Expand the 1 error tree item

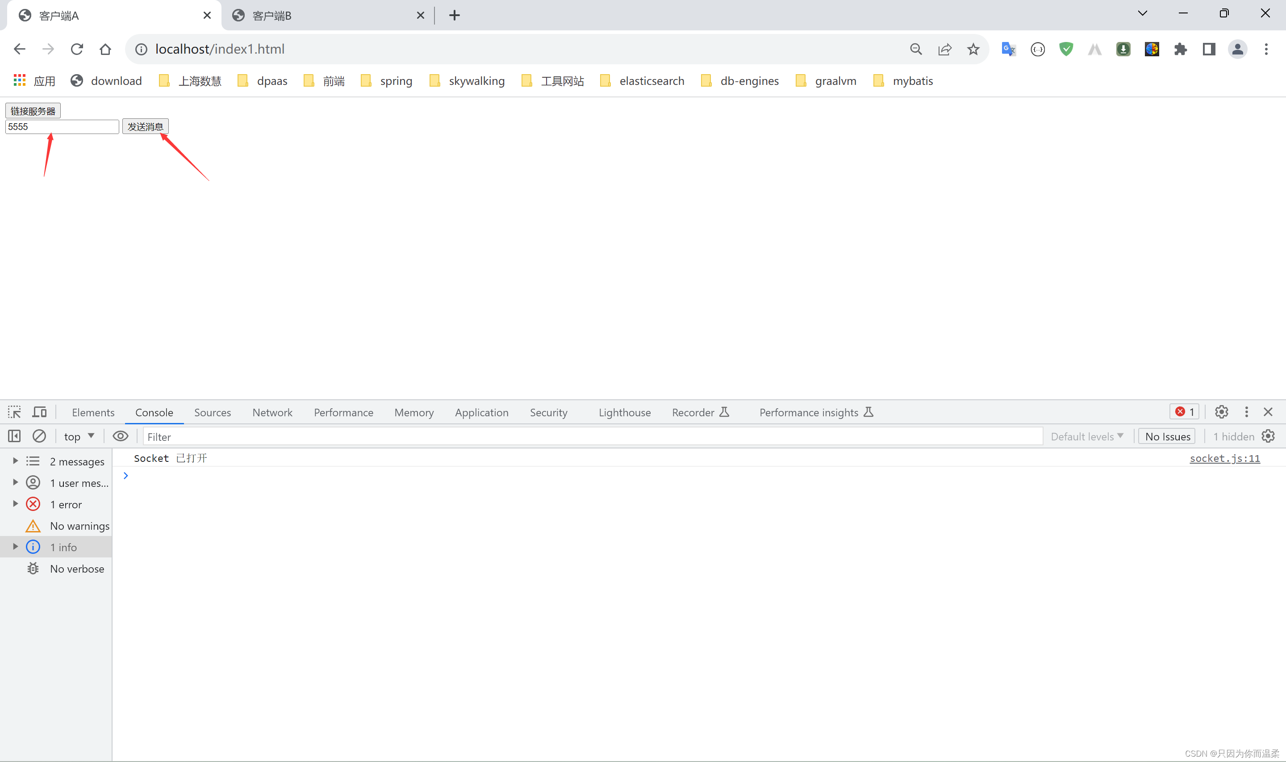(13, 503)
